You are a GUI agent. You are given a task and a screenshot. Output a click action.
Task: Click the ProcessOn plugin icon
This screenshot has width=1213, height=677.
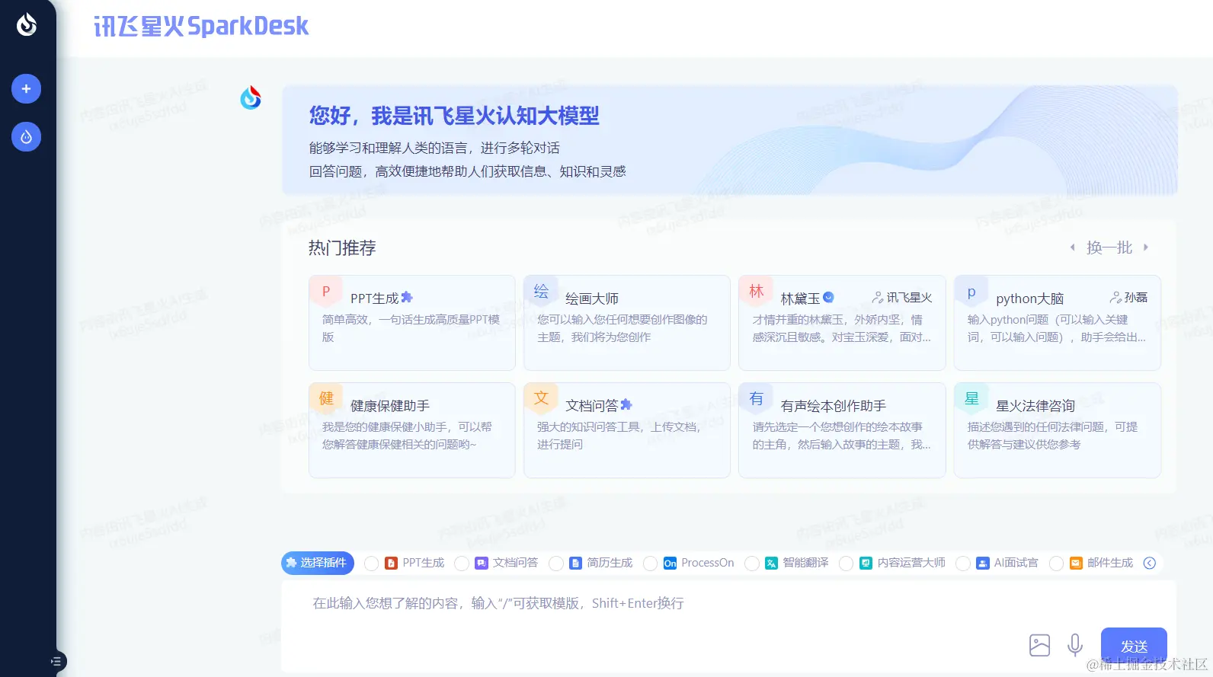click(670, 564)
